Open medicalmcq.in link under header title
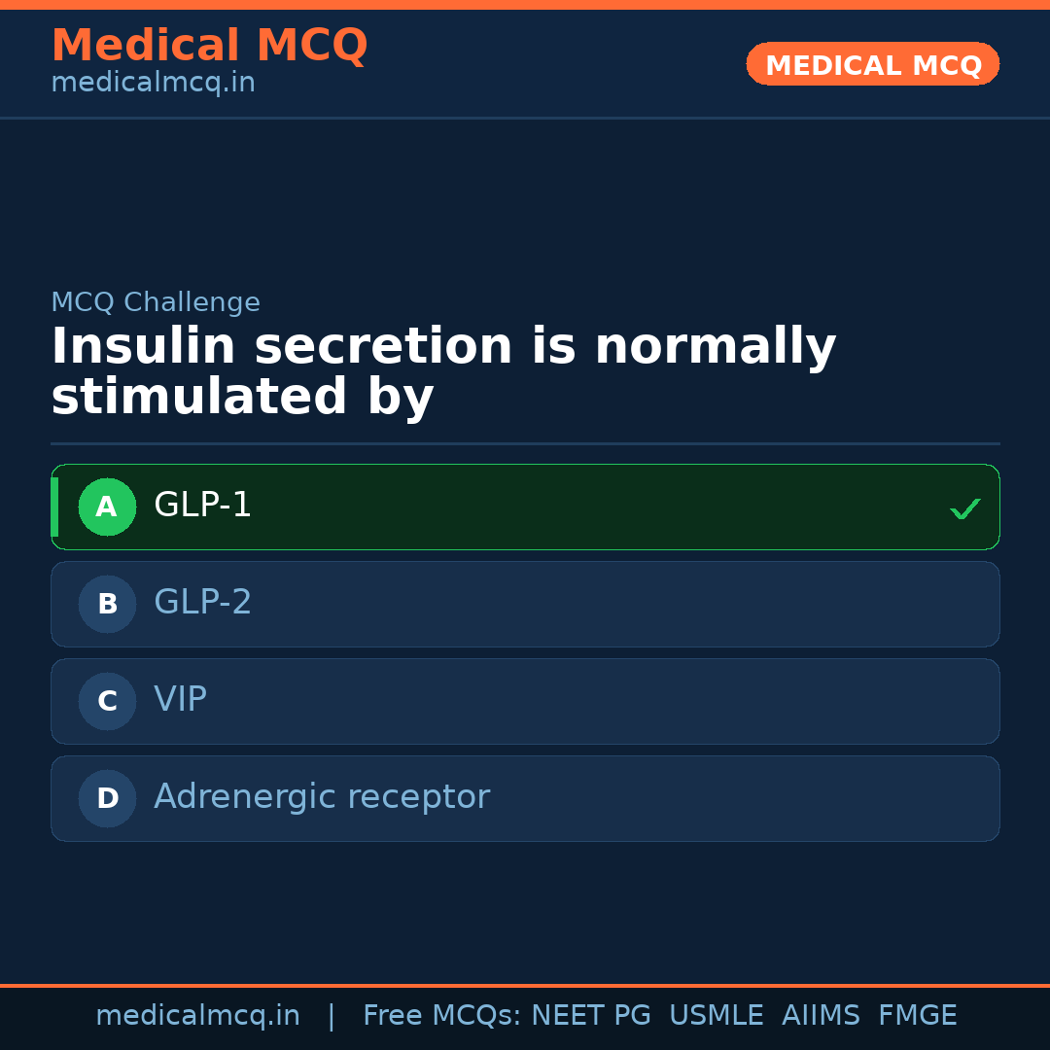 click(153, 84)
